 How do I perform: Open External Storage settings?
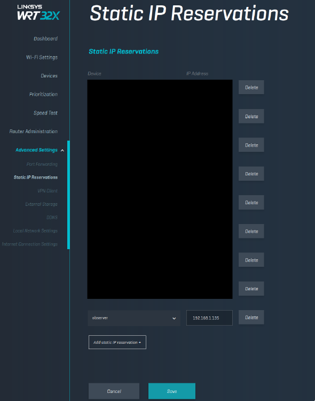click(x=41, y=204)
